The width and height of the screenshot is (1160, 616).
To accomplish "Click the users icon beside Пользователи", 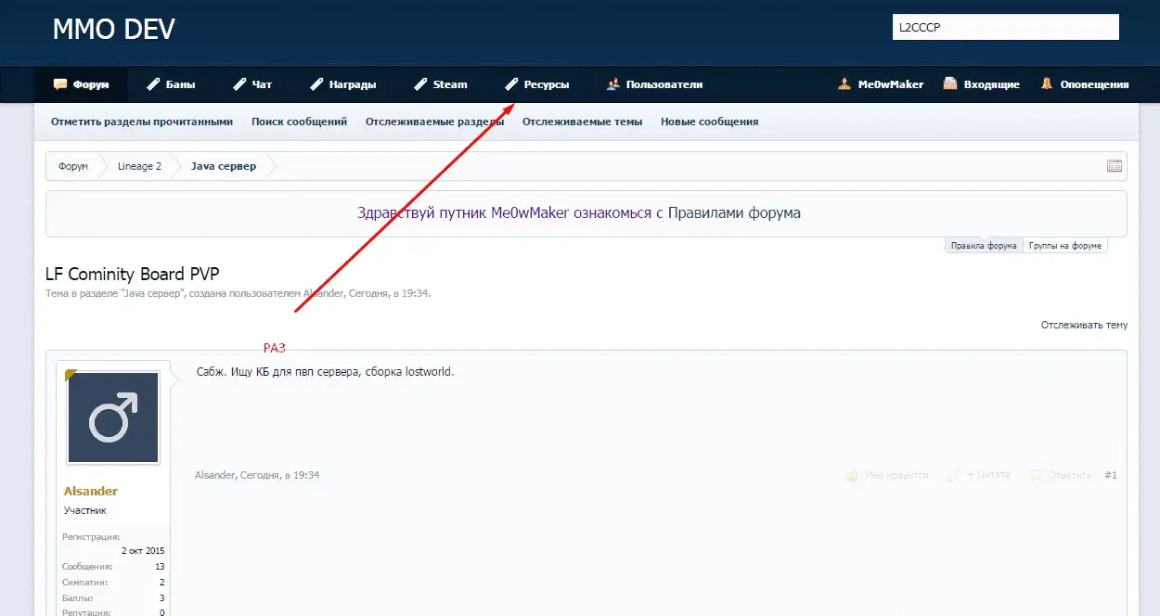I will point(613,84).
